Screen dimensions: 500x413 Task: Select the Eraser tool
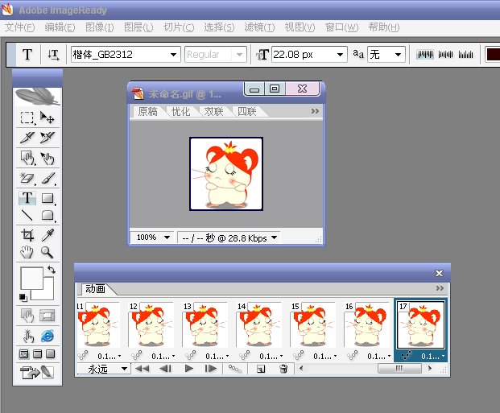[x=27, y=178]
